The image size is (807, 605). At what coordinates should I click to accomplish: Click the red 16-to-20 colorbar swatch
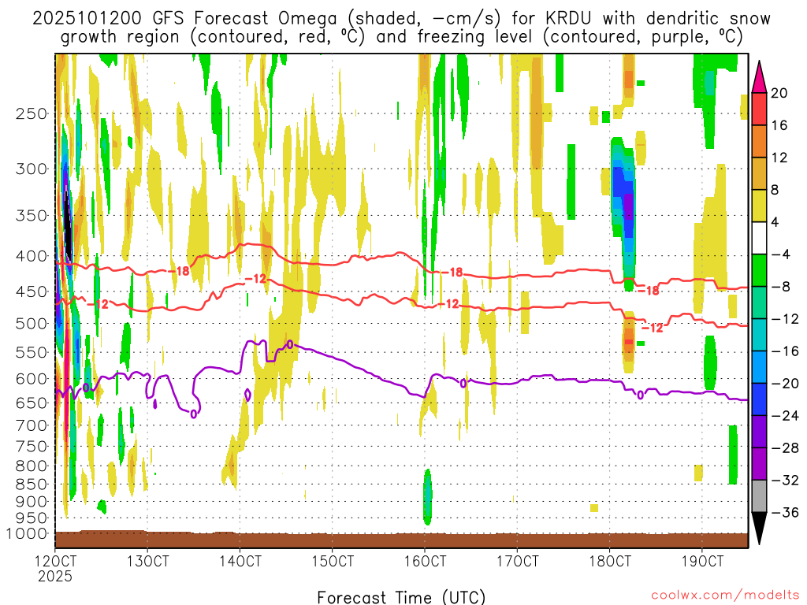click(x=759, y=109)
